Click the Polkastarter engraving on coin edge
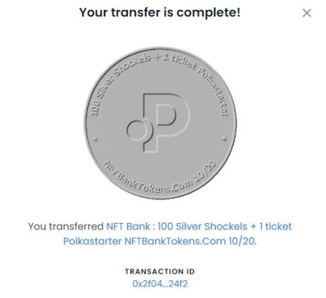326x298 pixels. (x=212, y=91)
